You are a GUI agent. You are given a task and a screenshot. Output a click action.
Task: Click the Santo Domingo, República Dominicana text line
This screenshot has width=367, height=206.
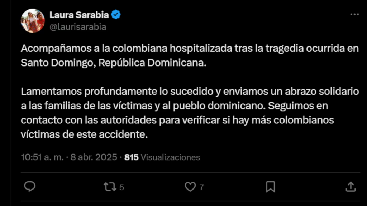click(114, 63)
